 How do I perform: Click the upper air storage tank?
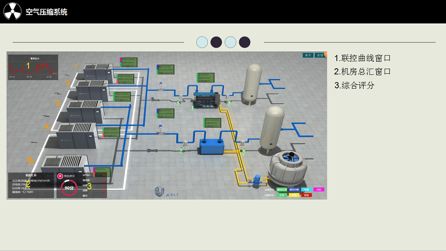coord(253,83)
